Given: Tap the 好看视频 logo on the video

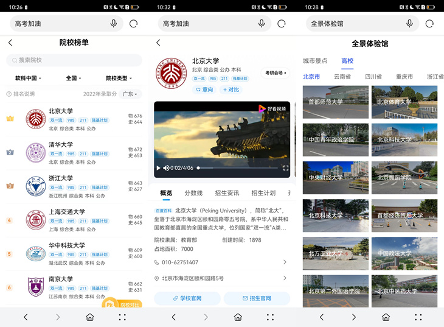Looking at the screenshot, I should click(273, 109).
